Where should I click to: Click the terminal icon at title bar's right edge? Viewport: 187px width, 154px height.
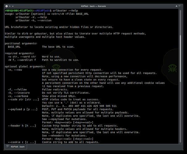[180, 6]
